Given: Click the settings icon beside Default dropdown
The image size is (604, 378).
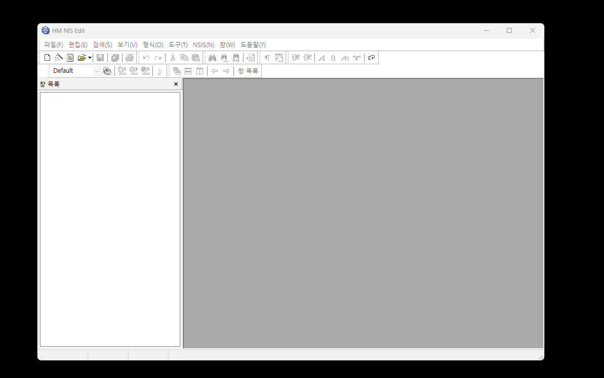Looking at the screenshot, I should (107, 71).
